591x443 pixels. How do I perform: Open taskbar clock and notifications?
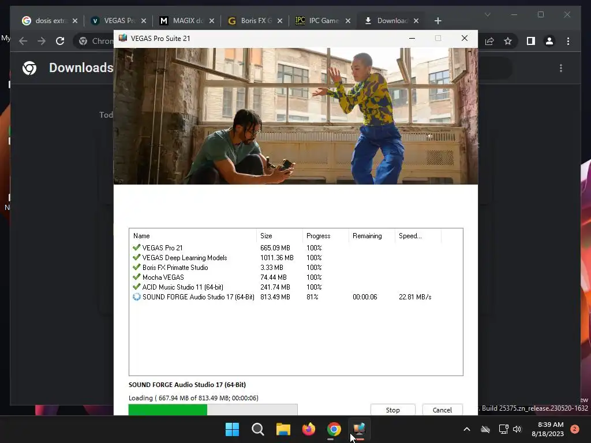click(x=548, y=429)
